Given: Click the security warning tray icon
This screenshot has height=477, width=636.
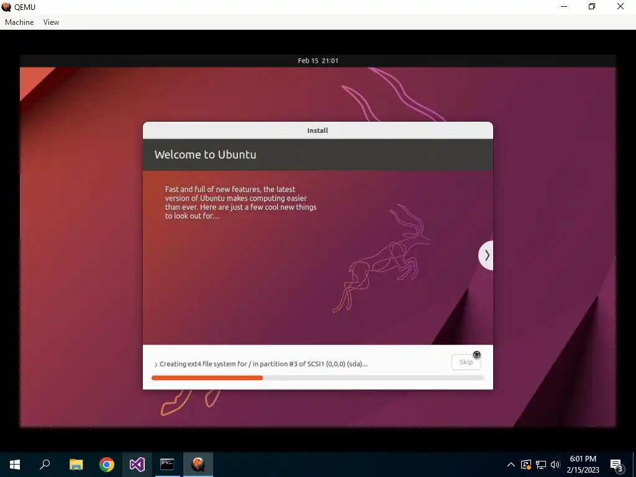Looking at the screenshot, I should point(525,465).
